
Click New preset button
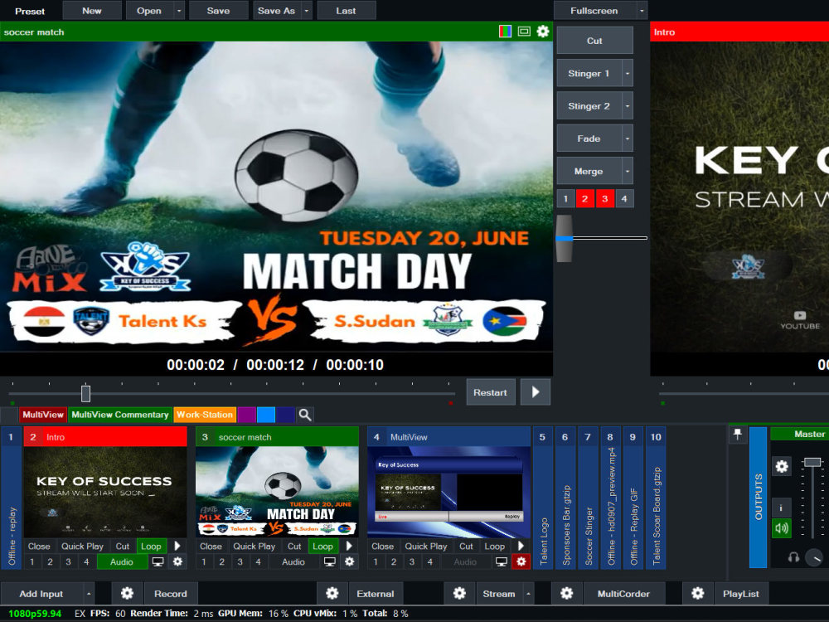(92, 11)
